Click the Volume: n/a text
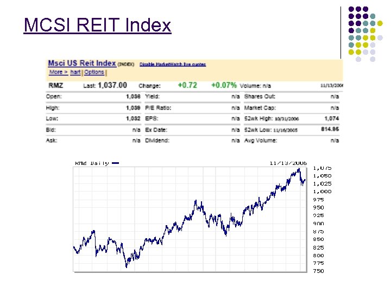The width and height of the screenshot is (391, 293). click(255, 86)
